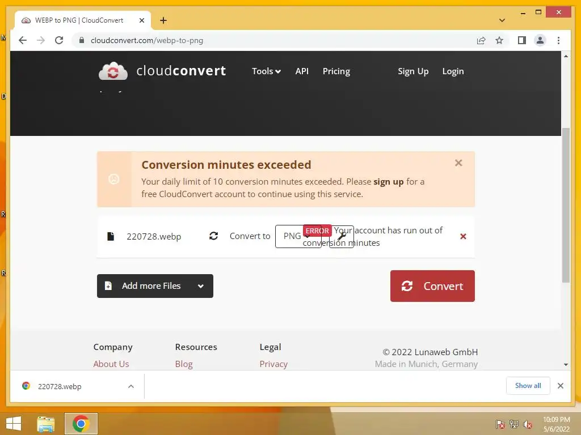The width and height of the screenshot is (581, 435).
Task: Click the muted volume tray icon
Action: [x=527, y=424]
